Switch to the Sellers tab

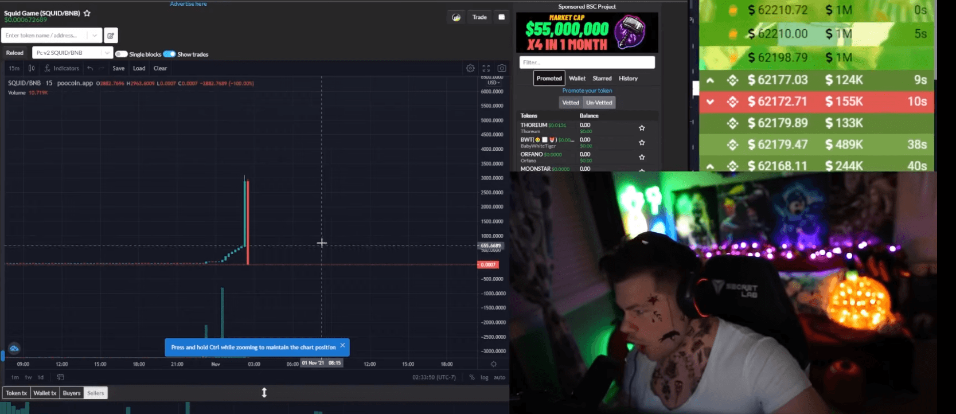(96, 393)
